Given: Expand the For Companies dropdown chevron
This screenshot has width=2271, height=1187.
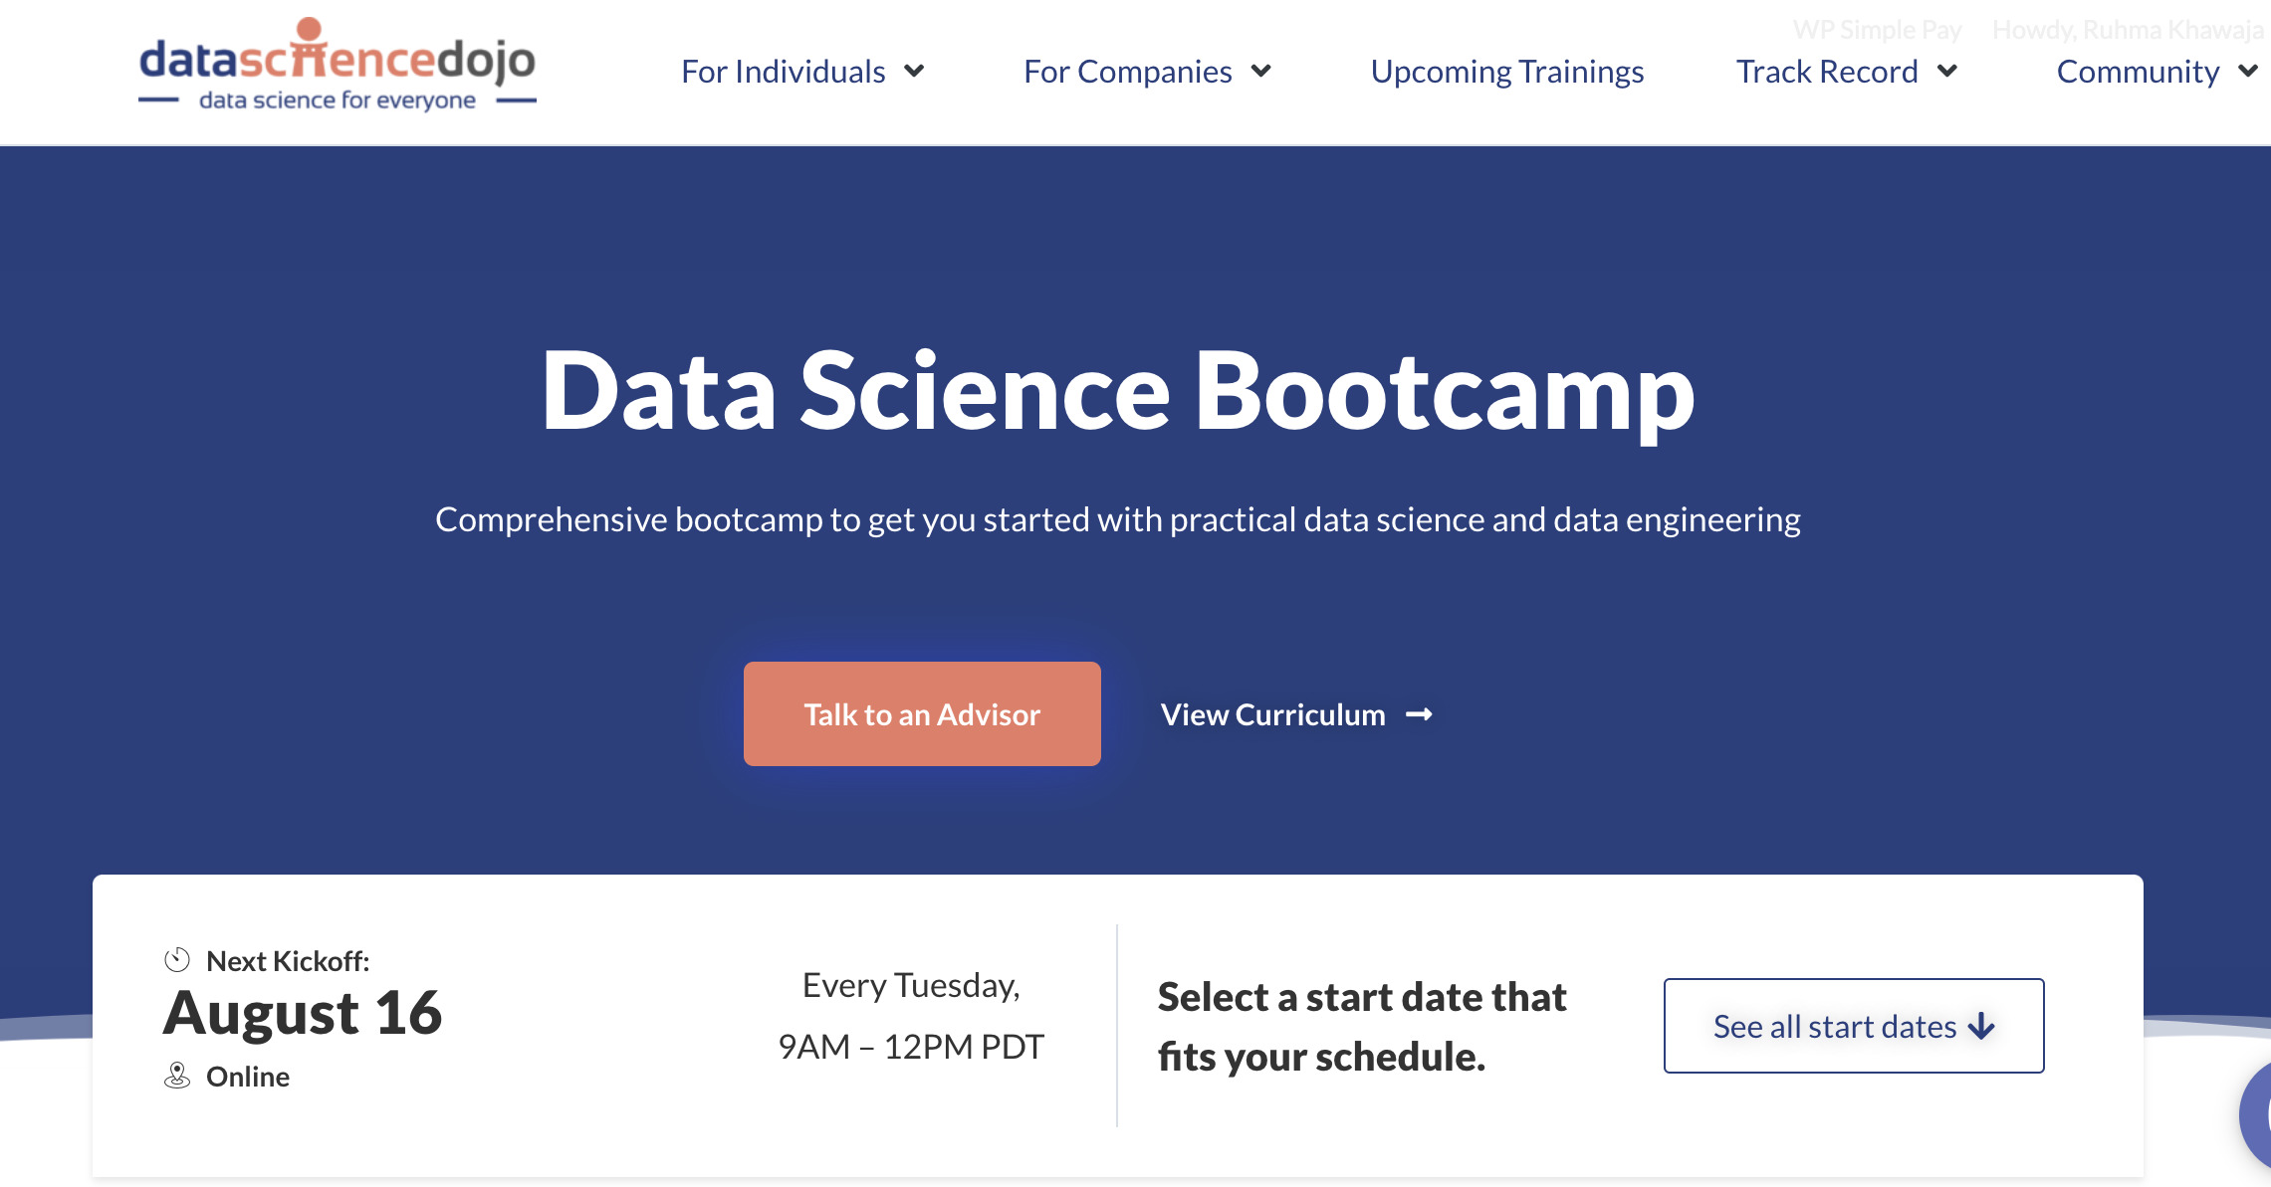Looking at the screenshot, I should (1262, 71).
